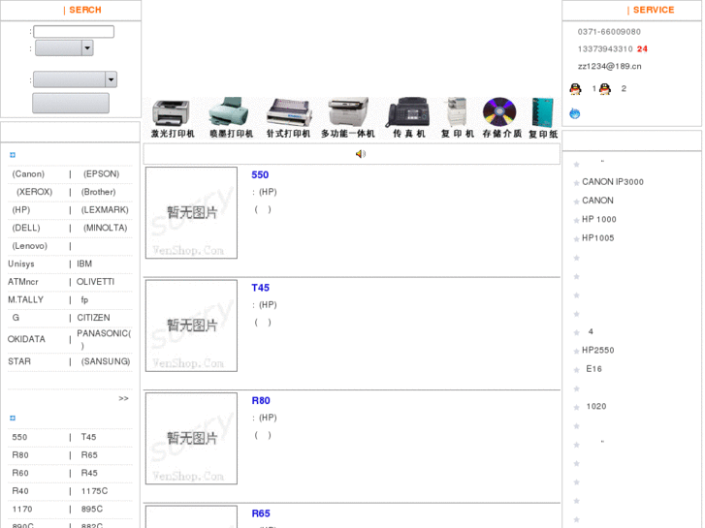Viewport: 705px width, 528px height.
Task: Open the R60 model link in sidebar
Action: 20,473
